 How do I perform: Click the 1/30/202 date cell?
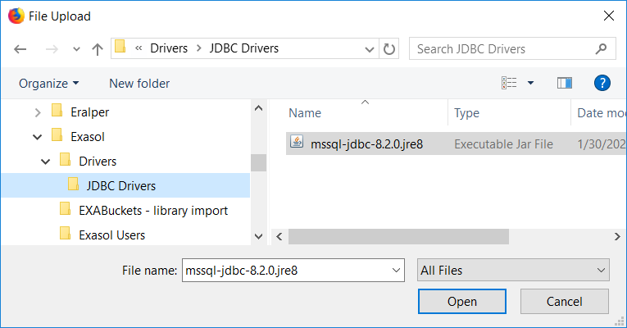(601, 144)
